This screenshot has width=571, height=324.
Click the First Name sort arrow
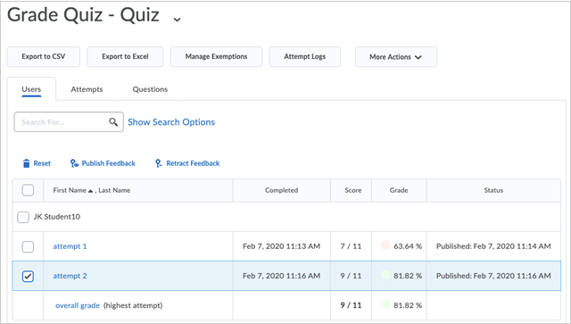91,191
